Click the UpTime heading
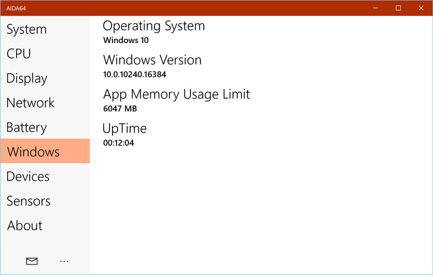Screen dimensions: 433x275 point(125,128)
